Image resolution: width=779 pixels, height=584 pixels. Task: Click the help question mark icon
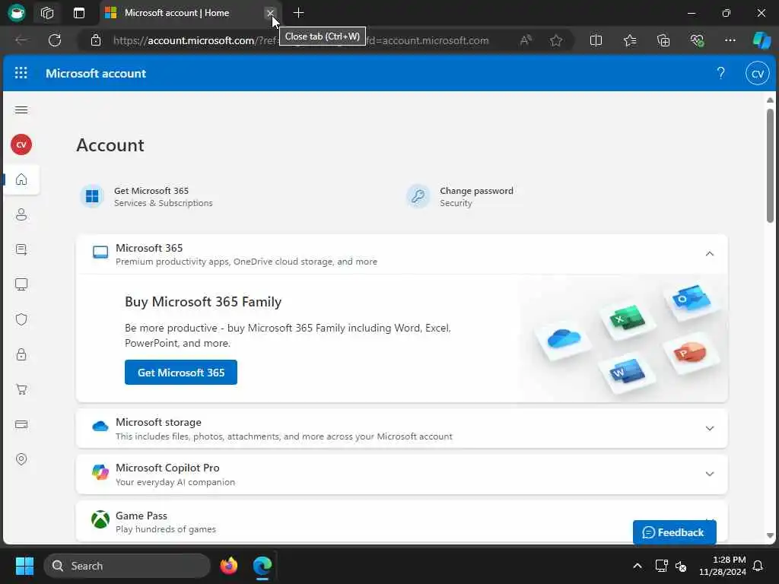click(x=720, y=74)
